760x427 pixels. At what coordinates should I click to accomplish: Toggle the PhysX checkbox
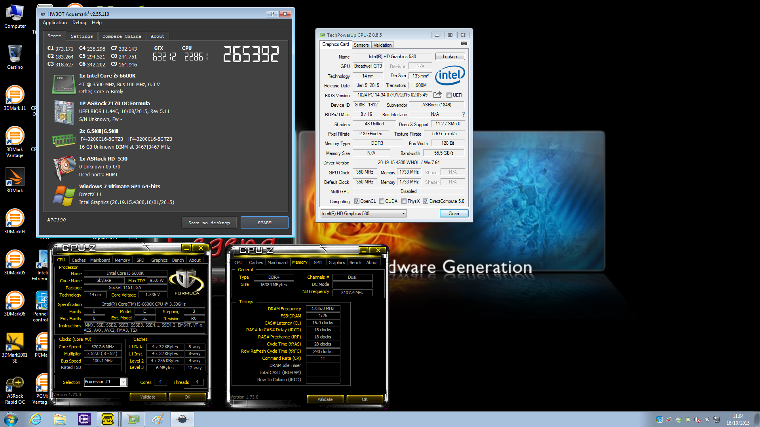404,201
